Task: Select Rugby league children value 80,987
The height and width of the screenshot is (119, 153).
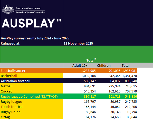Action: (x=115, y=101)
